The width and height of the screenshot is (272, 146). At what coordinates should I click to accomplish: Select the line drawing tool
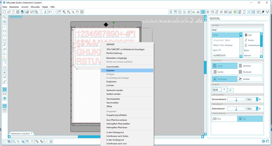[x=5, y=27]
